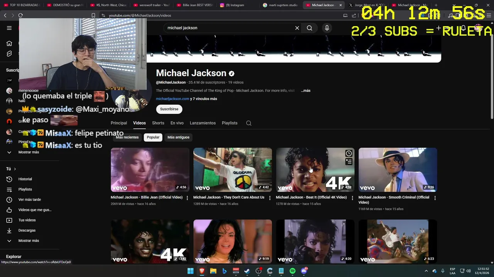The width and height of the screenshot is (494, 277).
Task: Open Historial in the sidebar
Action: click(x=25, y=179)
